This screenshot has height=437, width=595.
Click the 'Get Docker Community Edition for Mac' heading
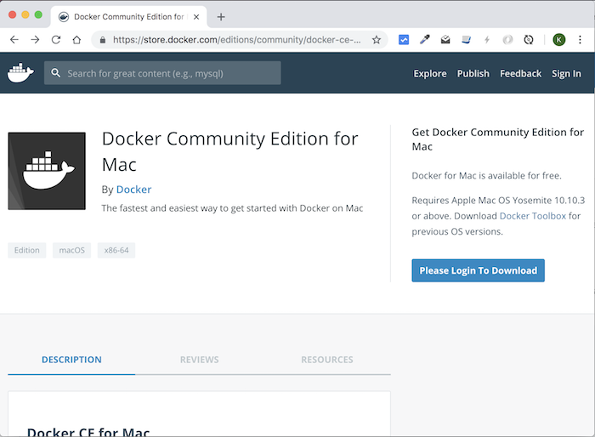click(497, 139)
